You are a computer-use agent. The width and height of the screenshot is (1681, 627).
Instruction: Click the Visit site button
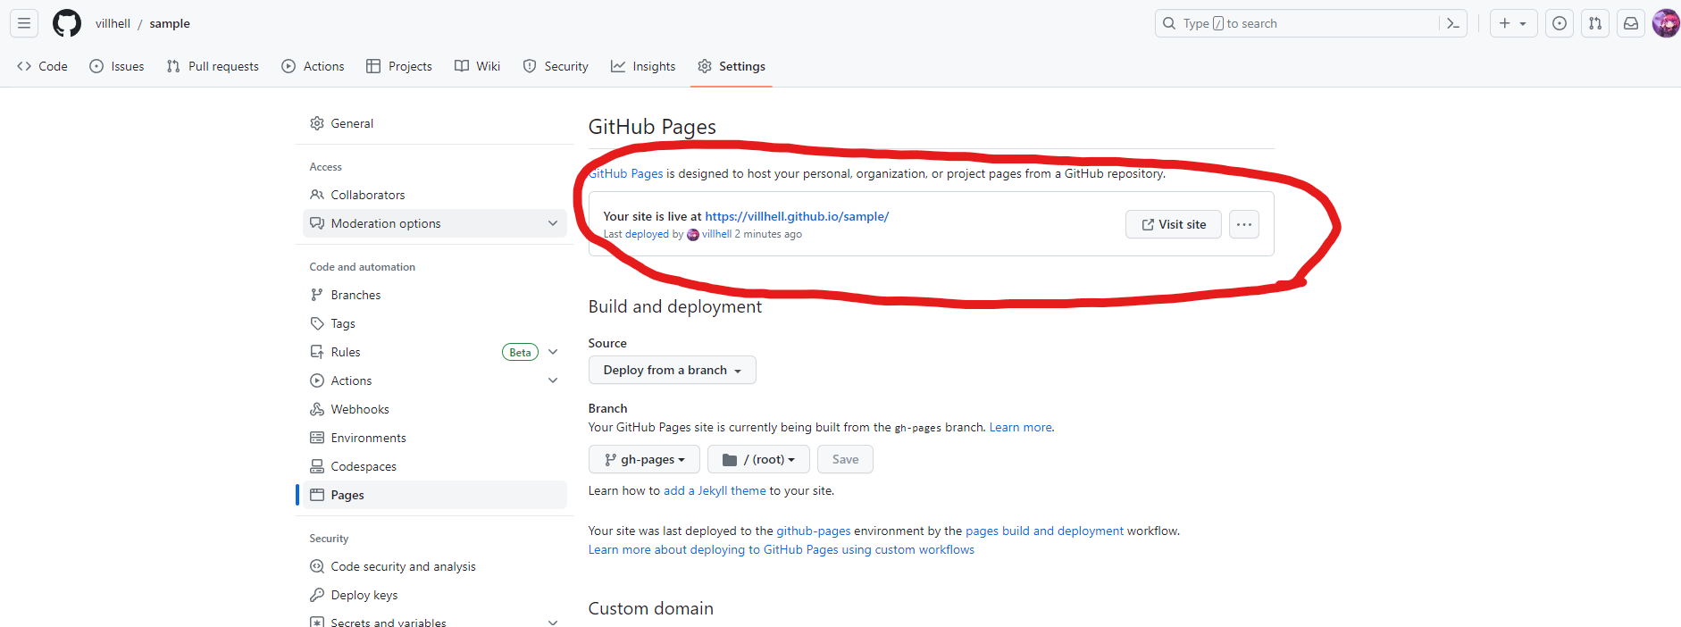(1173, 224)
